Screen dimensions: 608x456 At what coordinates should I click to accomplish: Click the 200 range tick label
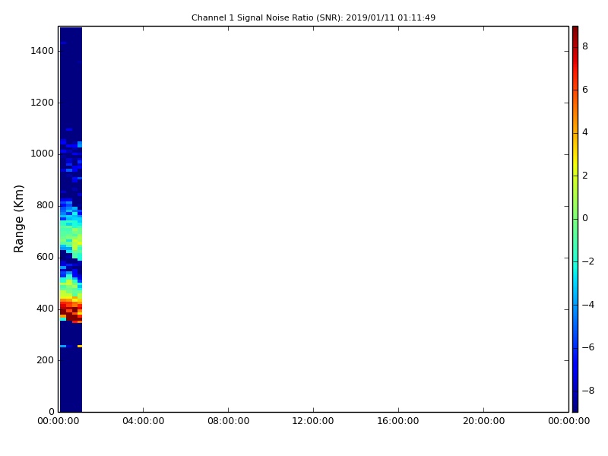(x=45, y=360)
